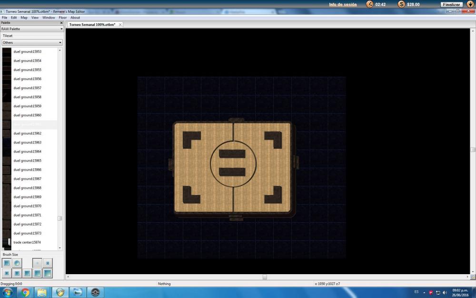Click the dollar coin icon beside $28.00
This screenshot has width=476, height=298.
point(401,4)
